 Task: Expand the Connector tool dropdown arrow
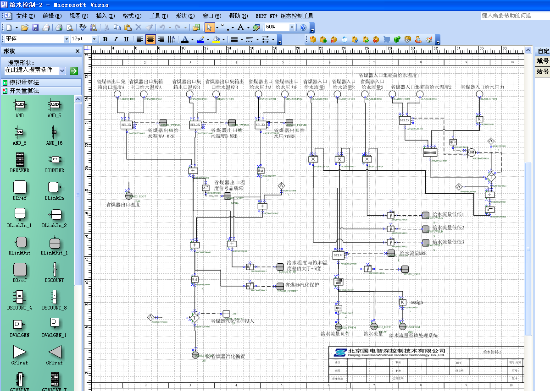[233, 27]
